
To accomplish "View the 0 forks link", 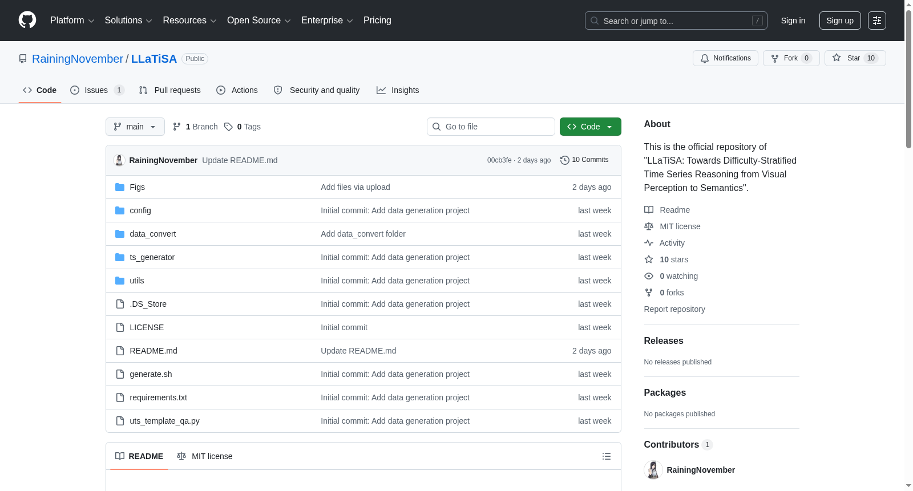I will (x=664, y=293).
